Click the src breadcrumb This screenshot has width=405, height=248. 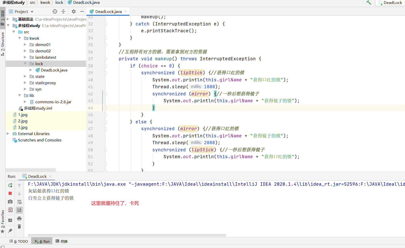point(33,3)
